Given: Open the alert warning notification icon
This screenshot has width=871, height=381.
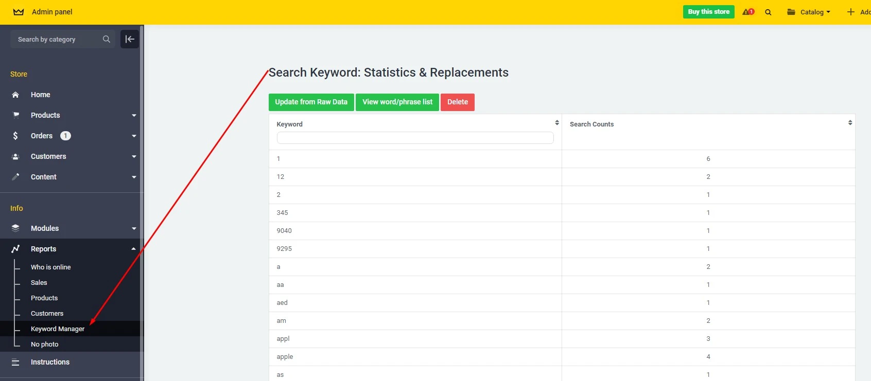Looking at the screenshot, I should point(748,12).
